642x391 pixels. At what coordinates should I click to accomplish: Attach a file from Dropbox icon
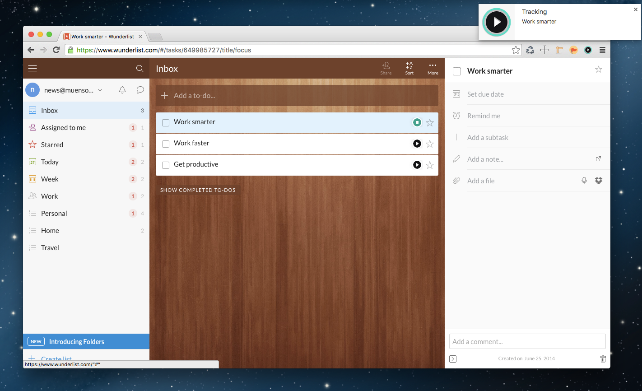(x=599, y=181)
